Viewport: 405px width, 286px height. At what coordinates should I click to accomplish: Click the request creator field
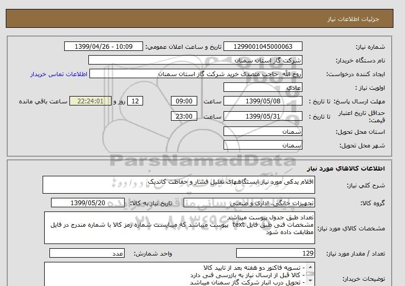(196, 74)
